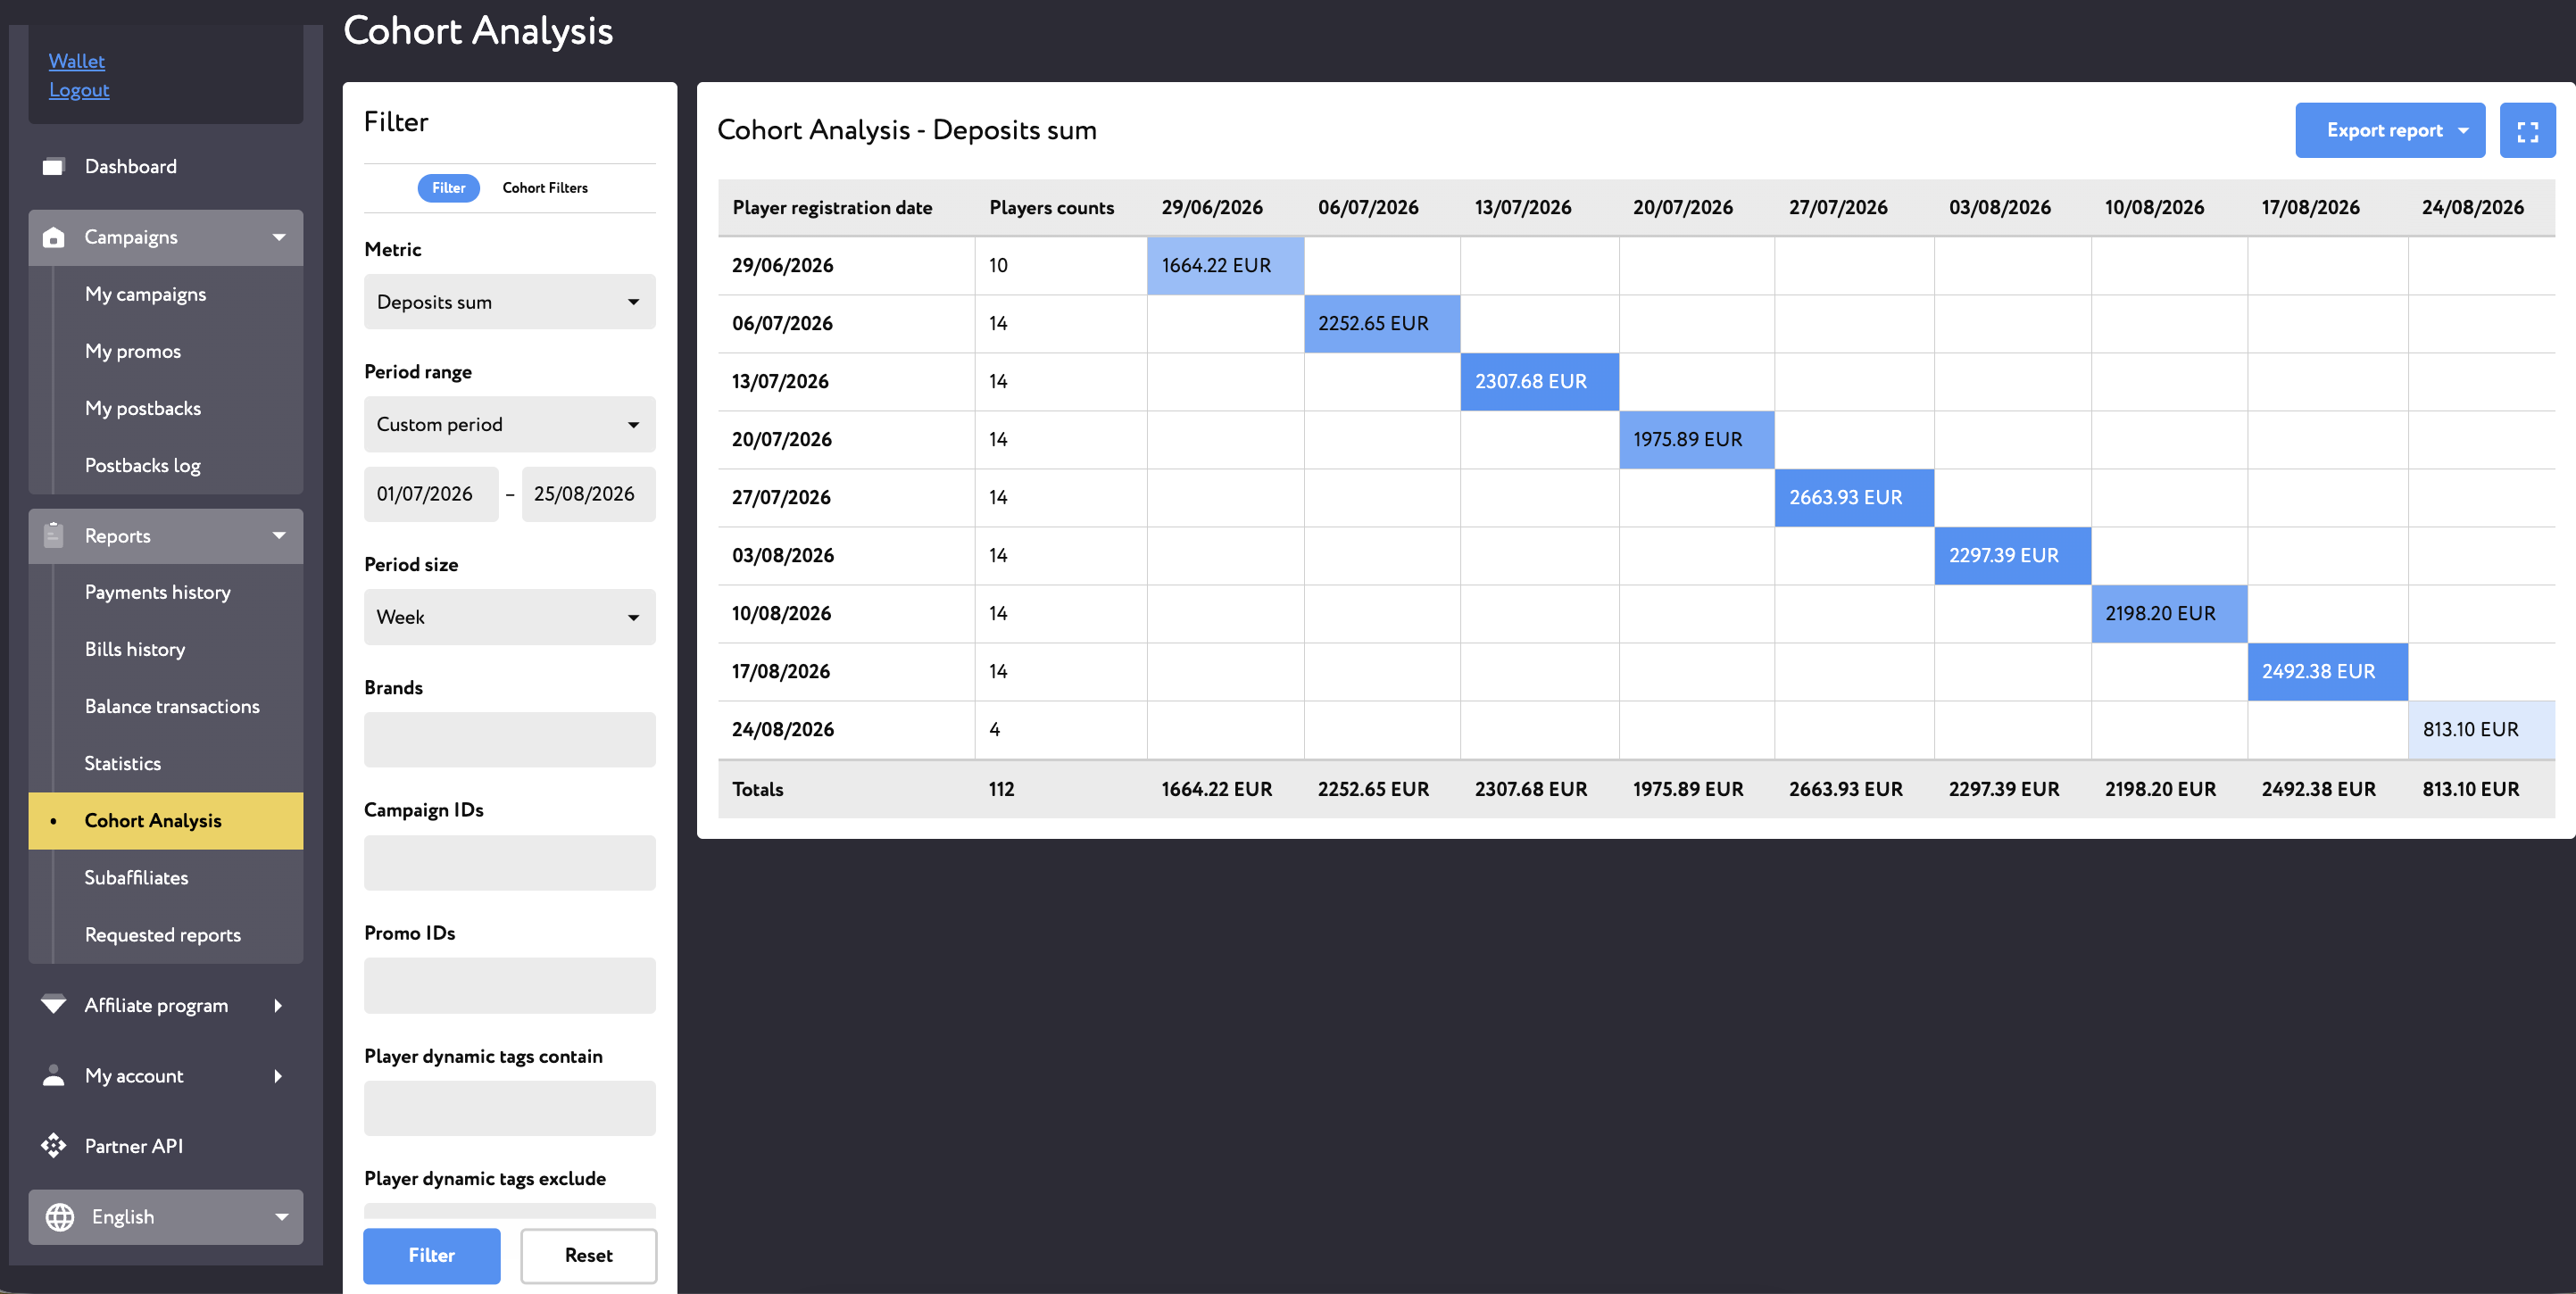Expand the My account submenu arrow
Viewport: 2576px width, 1294px height.
[278, 1076]
